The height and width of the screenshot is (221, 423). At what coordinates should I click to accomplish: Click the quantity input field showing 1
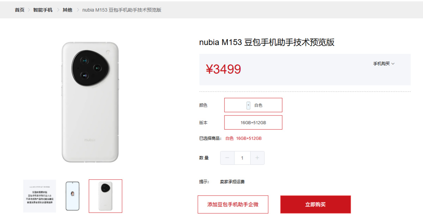[x=242, y=158]
